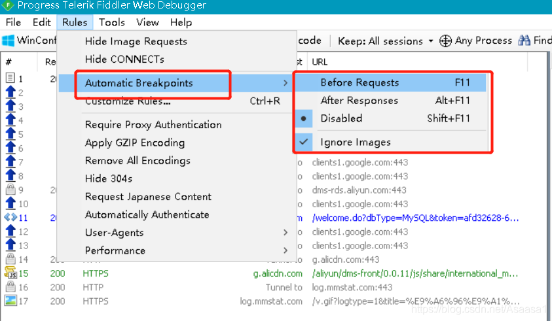
Task: Open the View menu
Action: click(147, 22)
